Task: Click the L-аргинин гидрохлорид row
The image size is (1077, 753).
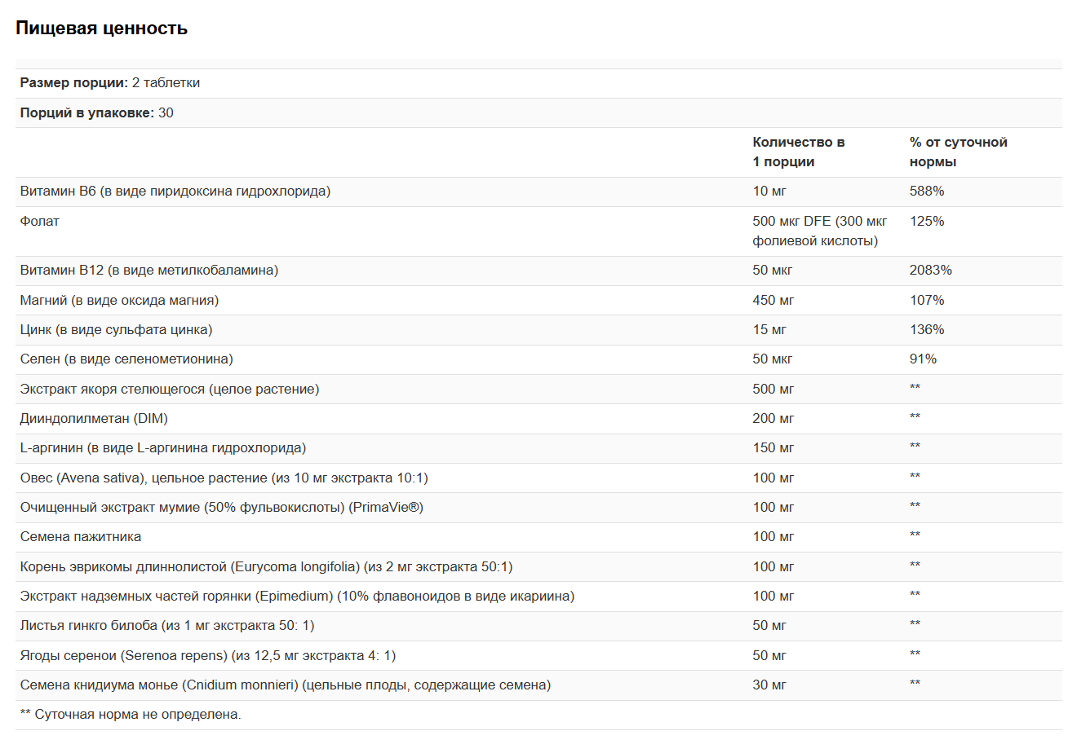Action: (x=538, y=448)
